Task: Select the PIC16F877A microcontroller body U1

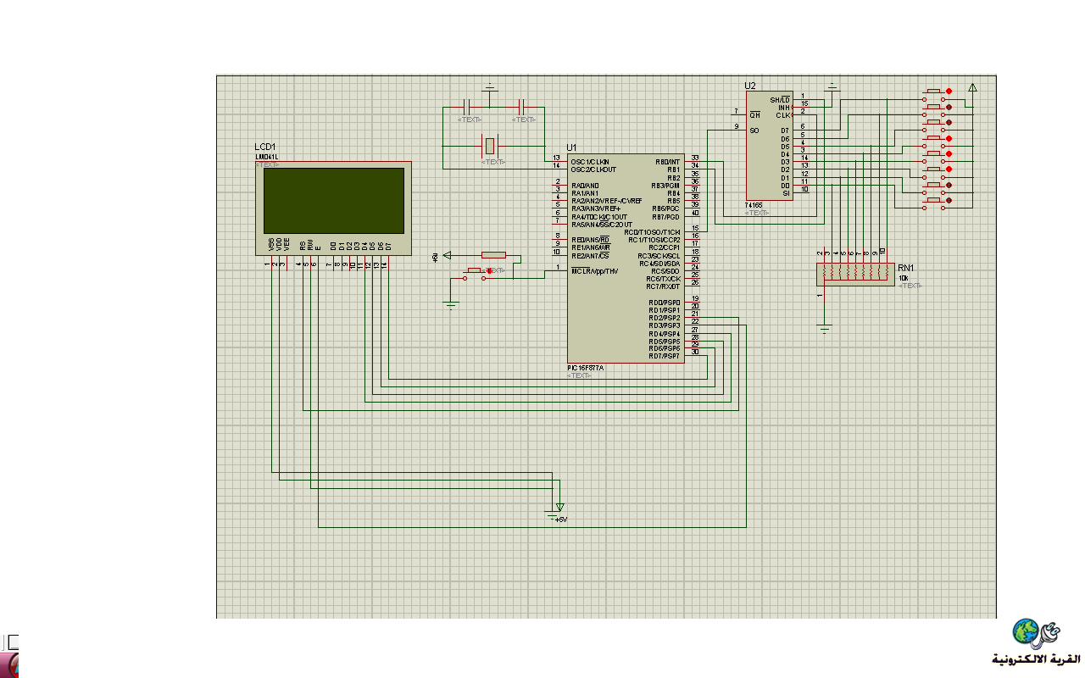Action: tap(626, 258)
